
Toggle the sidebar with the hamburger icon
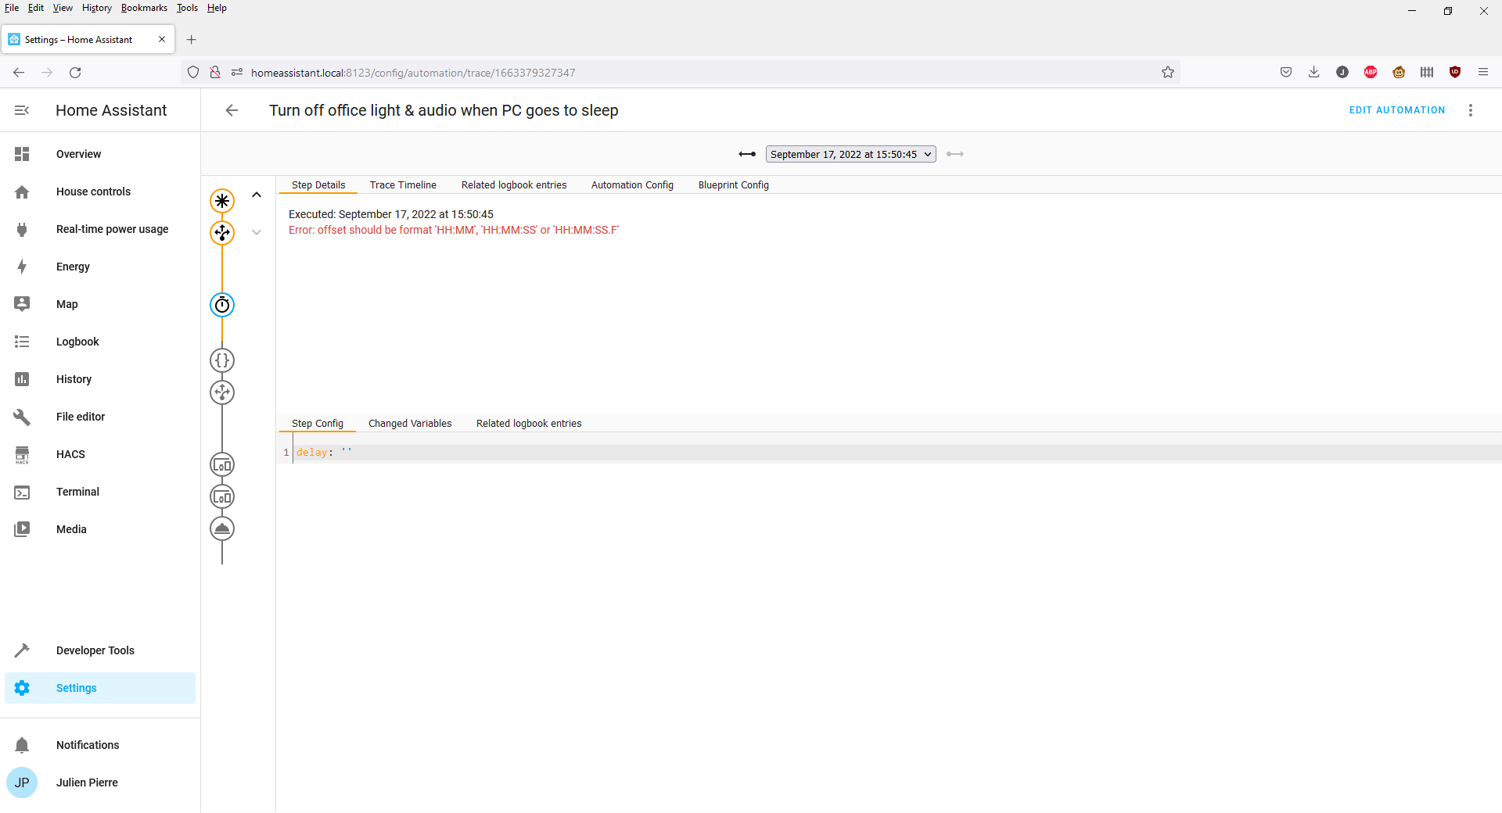[22, 110]
